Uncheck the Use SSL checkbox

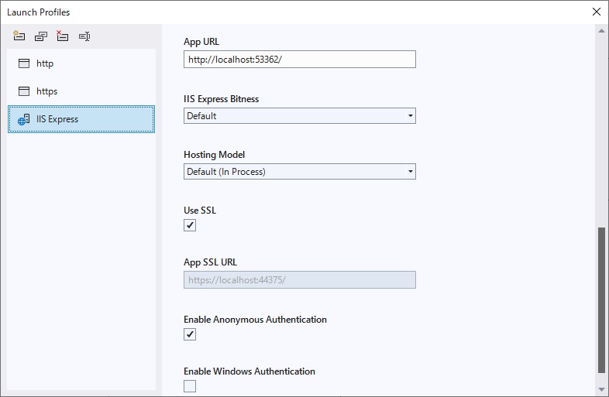pos(190,225)
